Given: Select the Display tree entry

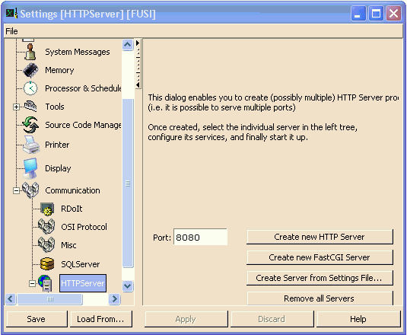Looking at the screenshot, I should [x=58, y=168].
